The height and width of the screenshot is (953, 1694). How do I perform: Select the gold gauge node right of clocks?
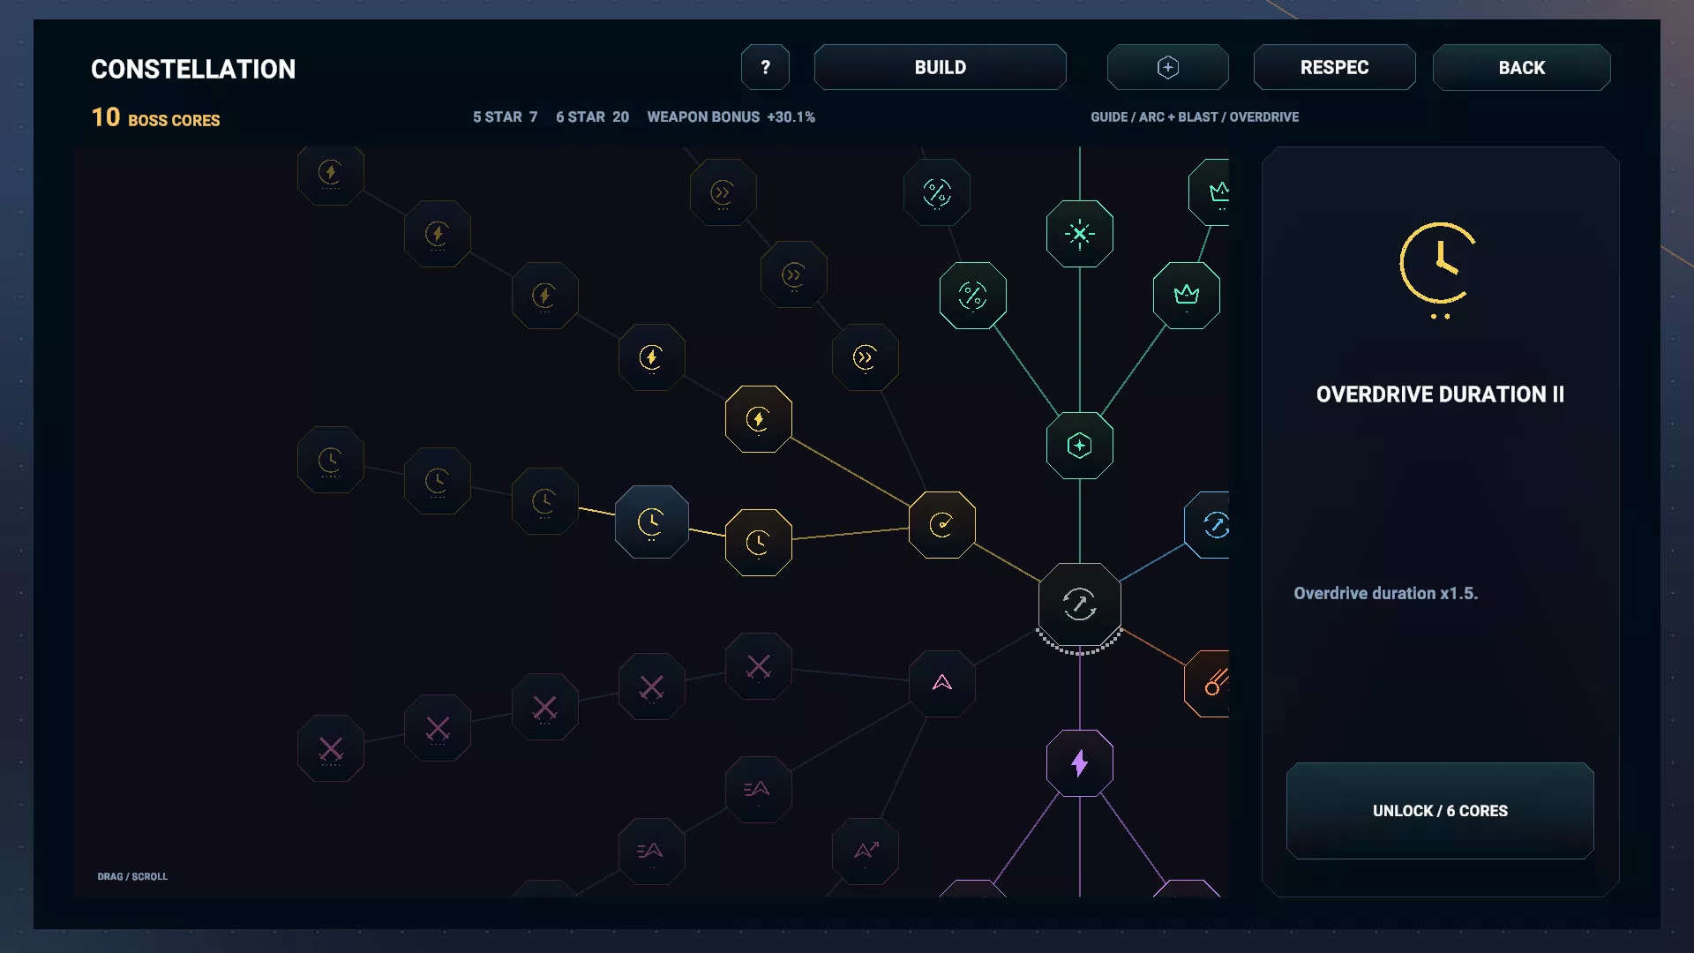click(942, 525)
